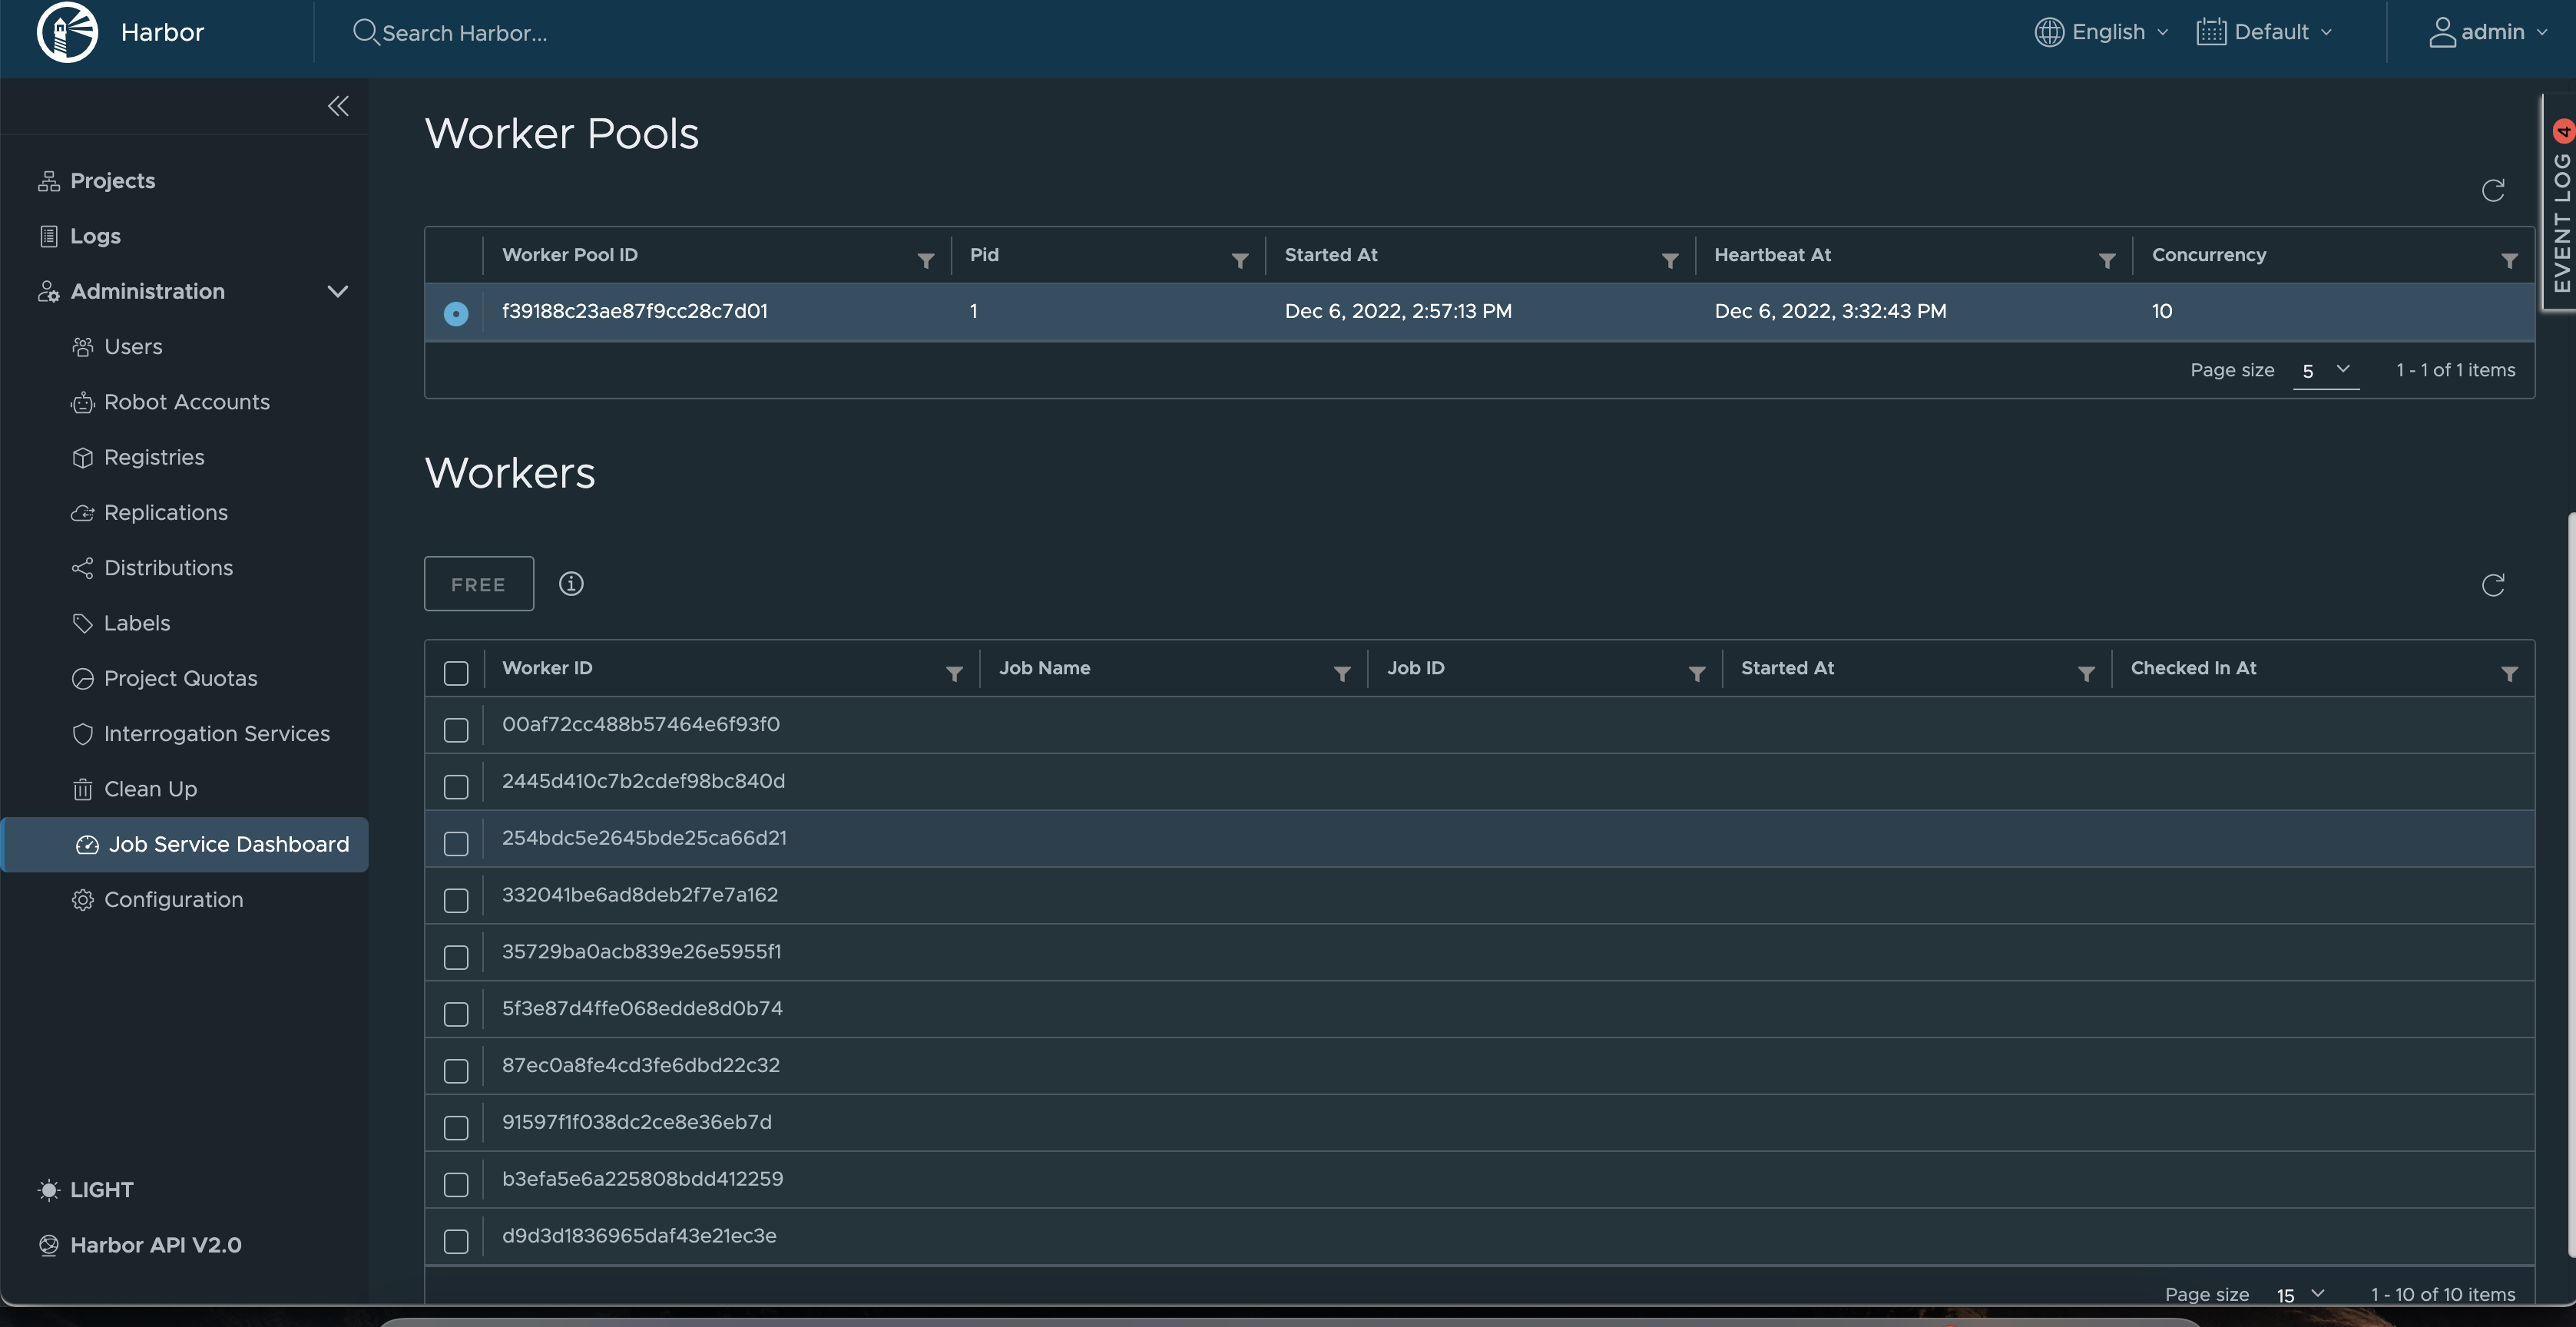Filter the Job ID column
The height and width of the screenshot is (1327, 2576).
(x=1697, y=673)
